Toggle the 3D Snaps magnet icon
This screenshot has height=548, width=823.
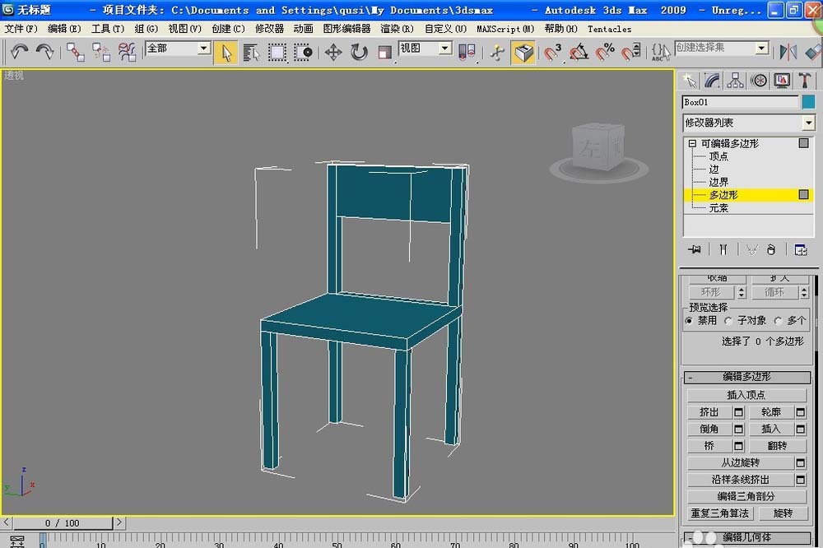click(552, 53)
